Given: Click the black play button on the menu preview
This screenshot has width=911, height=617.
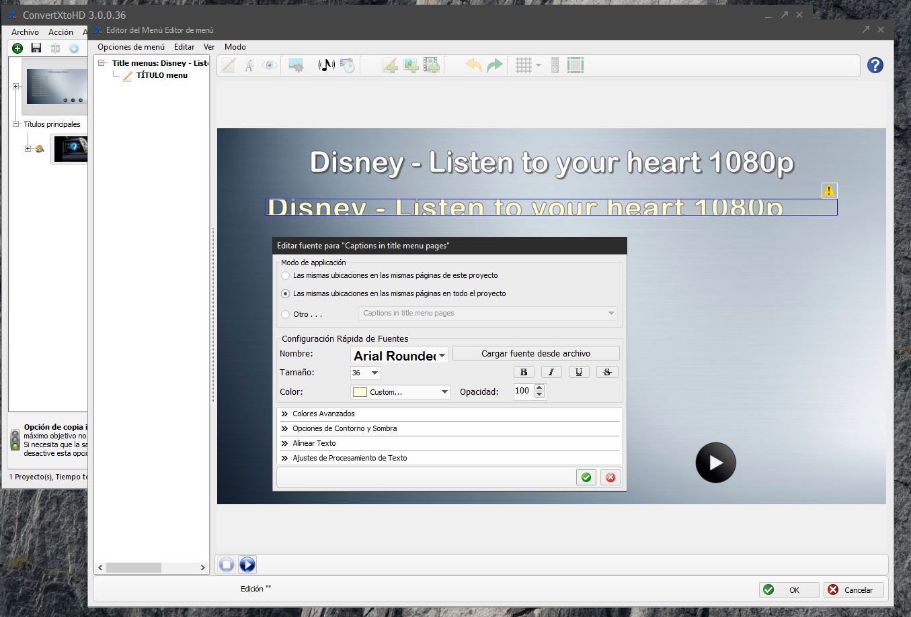Looking at the screenshot, I should coord(715,463).
